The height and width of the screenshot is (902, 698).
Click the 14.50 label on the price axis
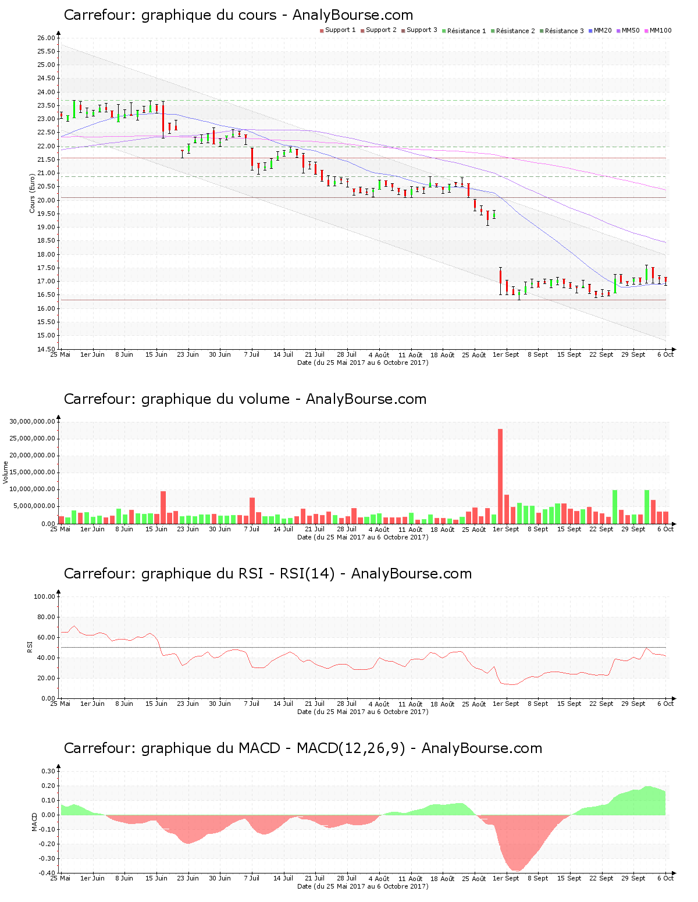(x=46, y=349)
